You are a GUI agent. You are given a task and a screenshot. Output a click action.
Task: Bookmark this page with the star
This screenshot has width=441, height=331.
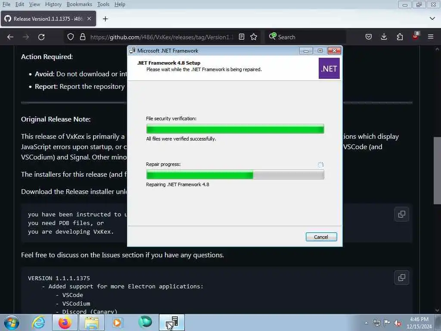[253, 37]
